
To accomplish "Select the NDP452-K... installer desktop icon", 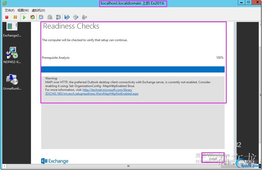I will point(12,55).
